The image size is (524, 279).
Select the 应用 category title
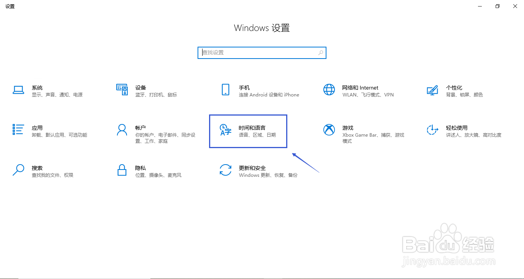pos(37,128)
